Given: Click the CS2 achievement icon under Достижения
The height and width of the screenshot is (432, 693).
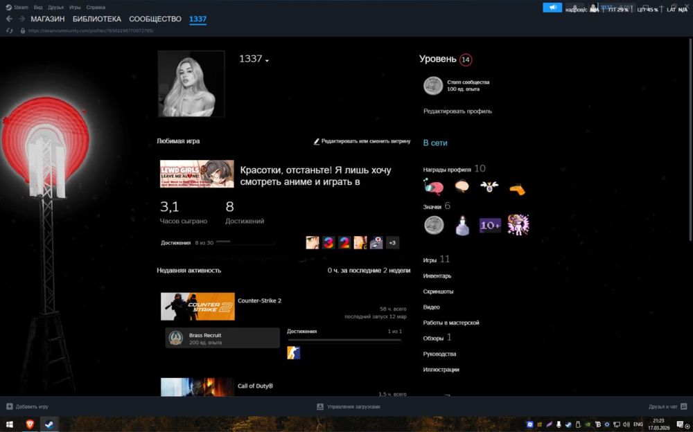Looking at the screenshot, I should point(293,352).
